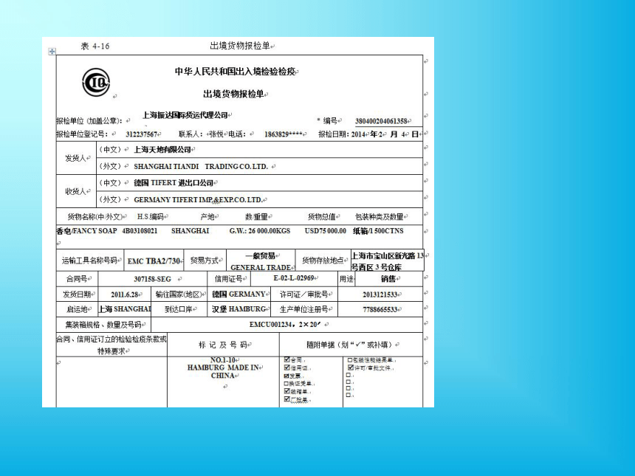Toggle the 换证凭单 checkbox

coord(286,383)
